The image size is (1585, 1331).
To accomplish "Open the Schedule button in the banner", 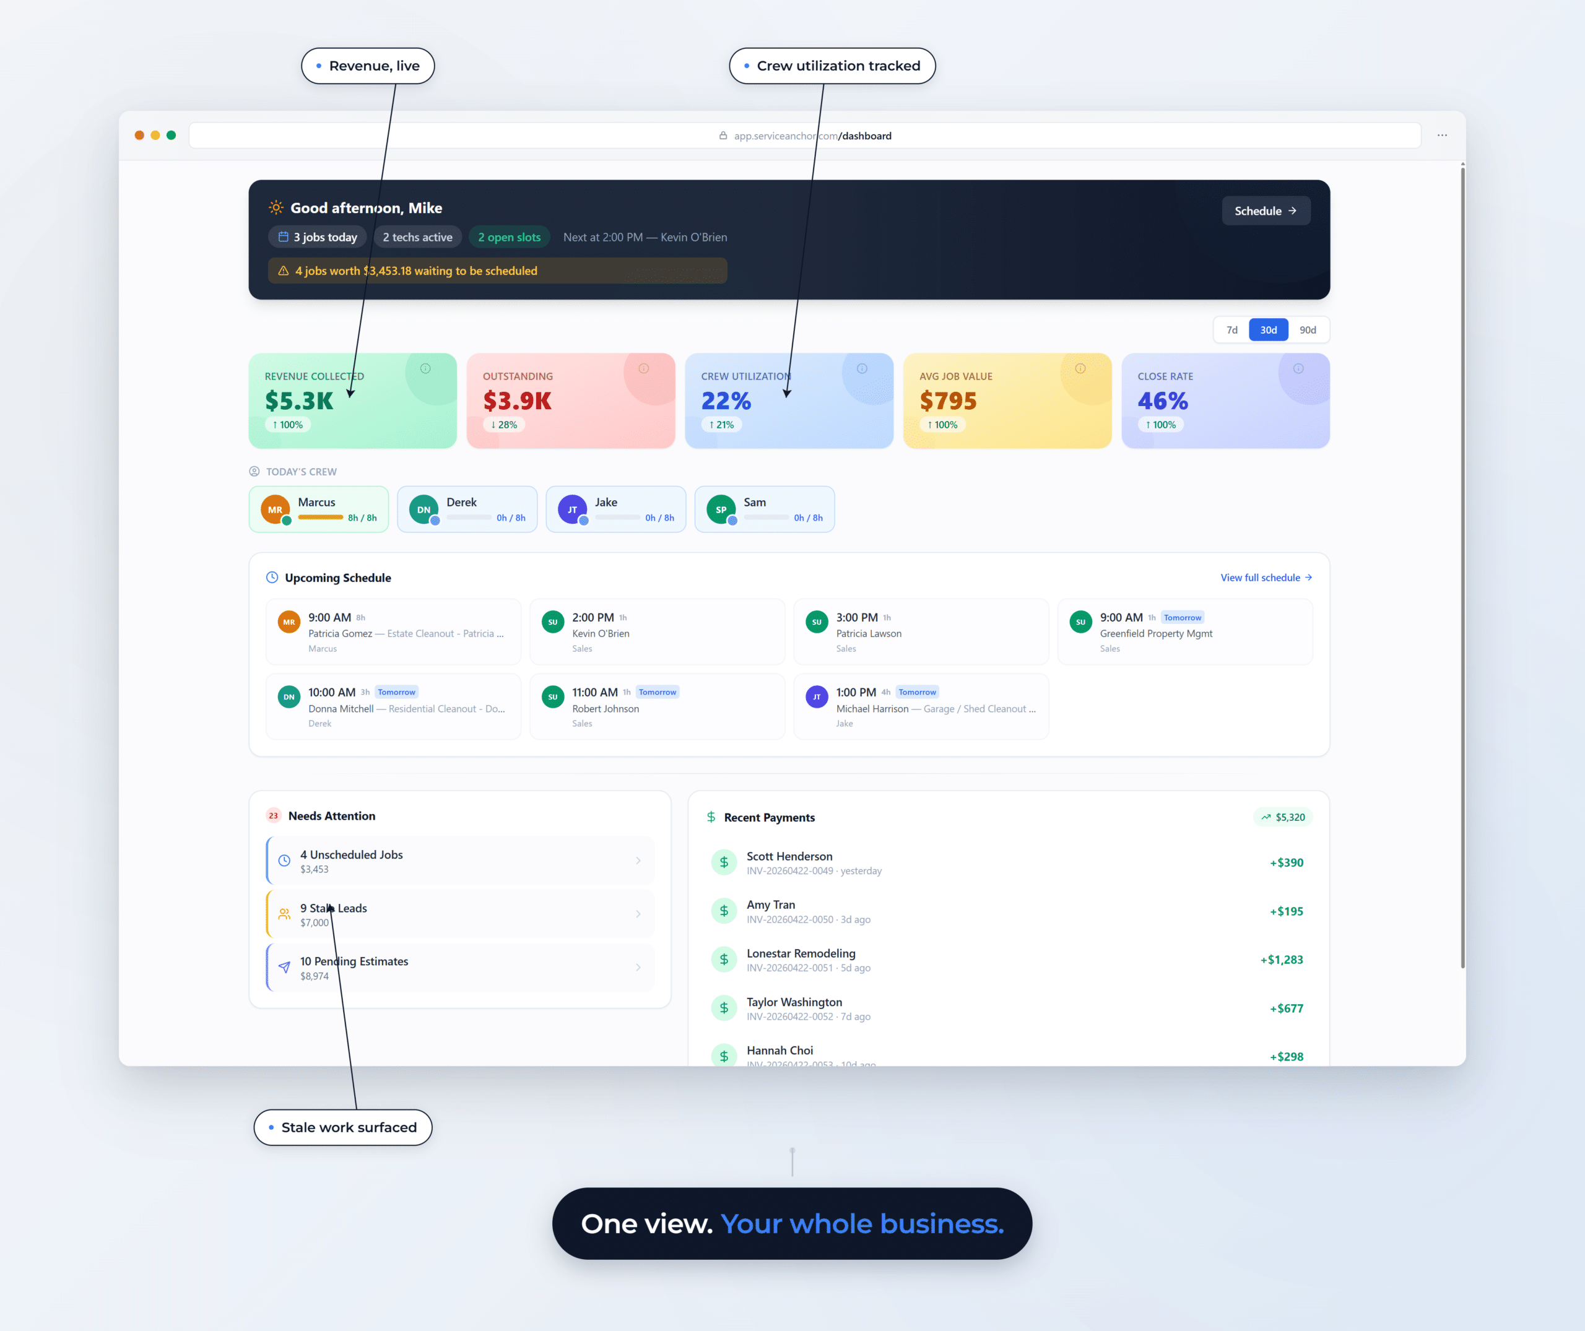I will 1266,210.
